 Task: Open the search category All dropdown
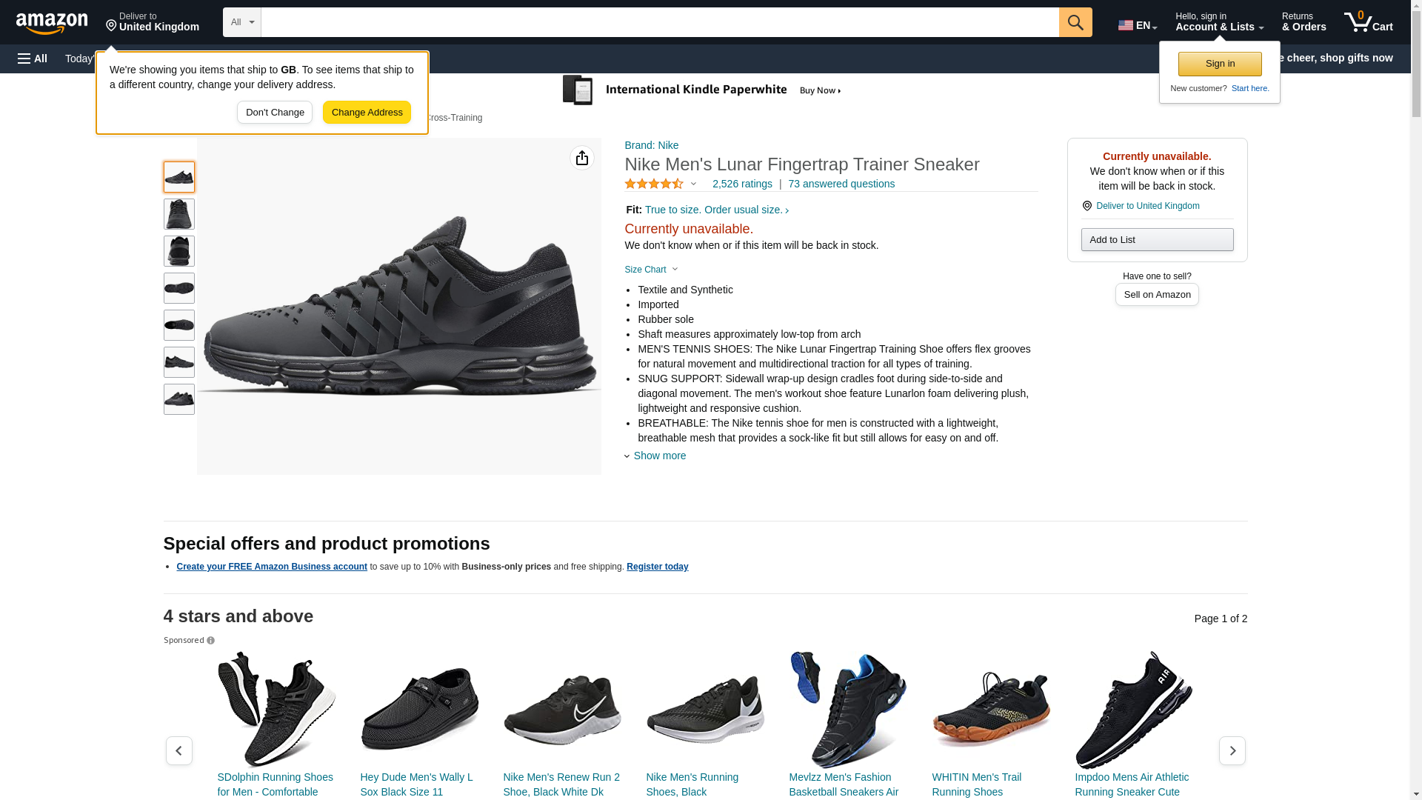click(241, 22)
